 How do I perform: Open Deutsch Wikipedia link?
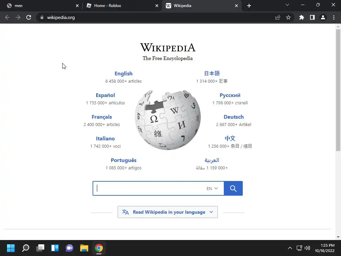click(233, 117)
